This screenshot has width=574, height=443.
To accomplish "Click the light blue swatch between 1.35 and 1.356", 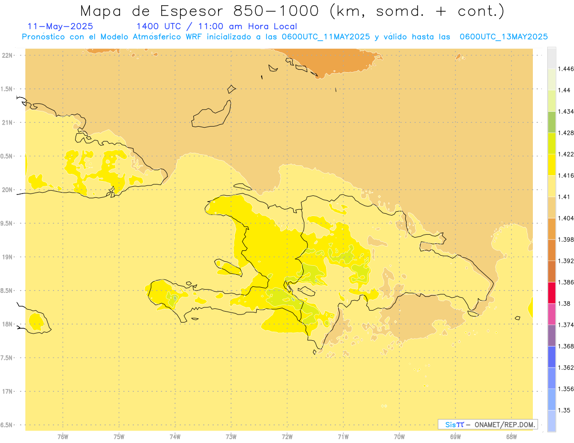I will tap(552, 400).
